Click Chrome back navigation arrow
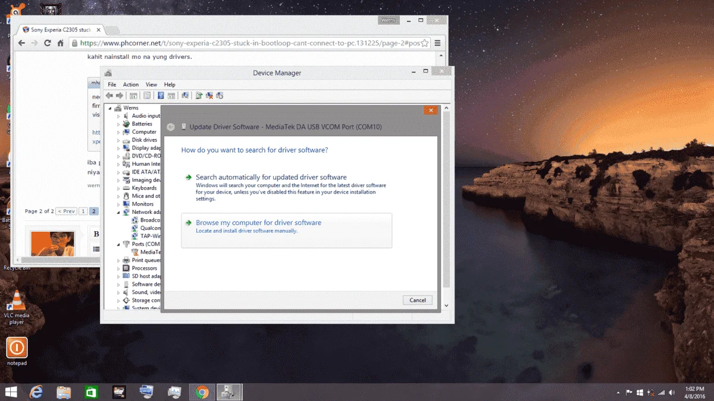Screen dimensions: 714x401 click(x=21, y=43)
